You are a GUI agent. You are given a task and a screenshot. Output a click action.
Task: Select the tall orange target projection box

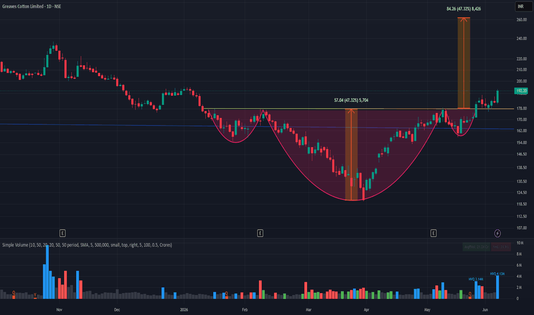(464, 63)
